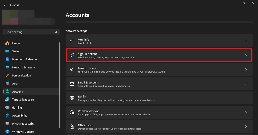Open the Email & accounts title

89,82
